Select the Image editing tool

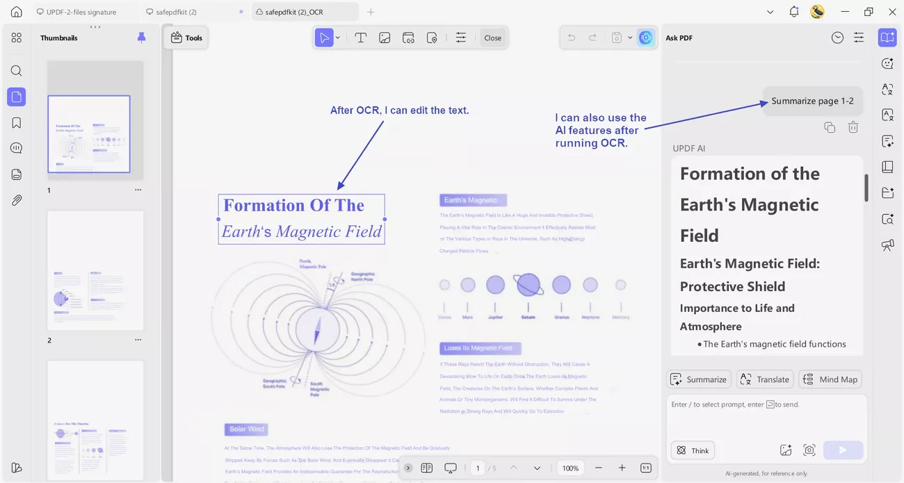385,38
